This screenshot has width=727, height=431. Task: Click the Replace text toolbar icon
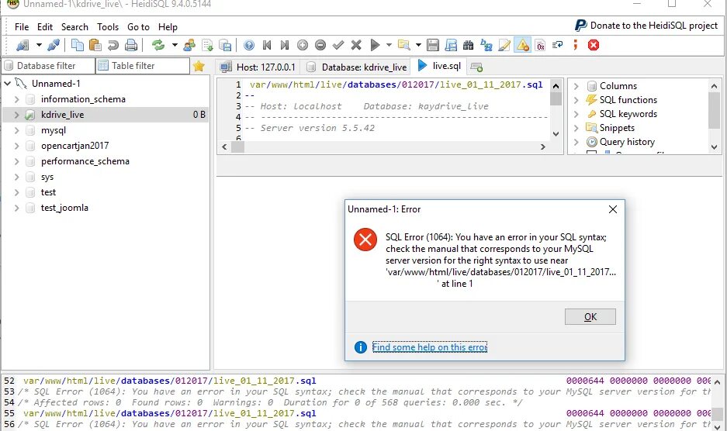coord(486,45)
